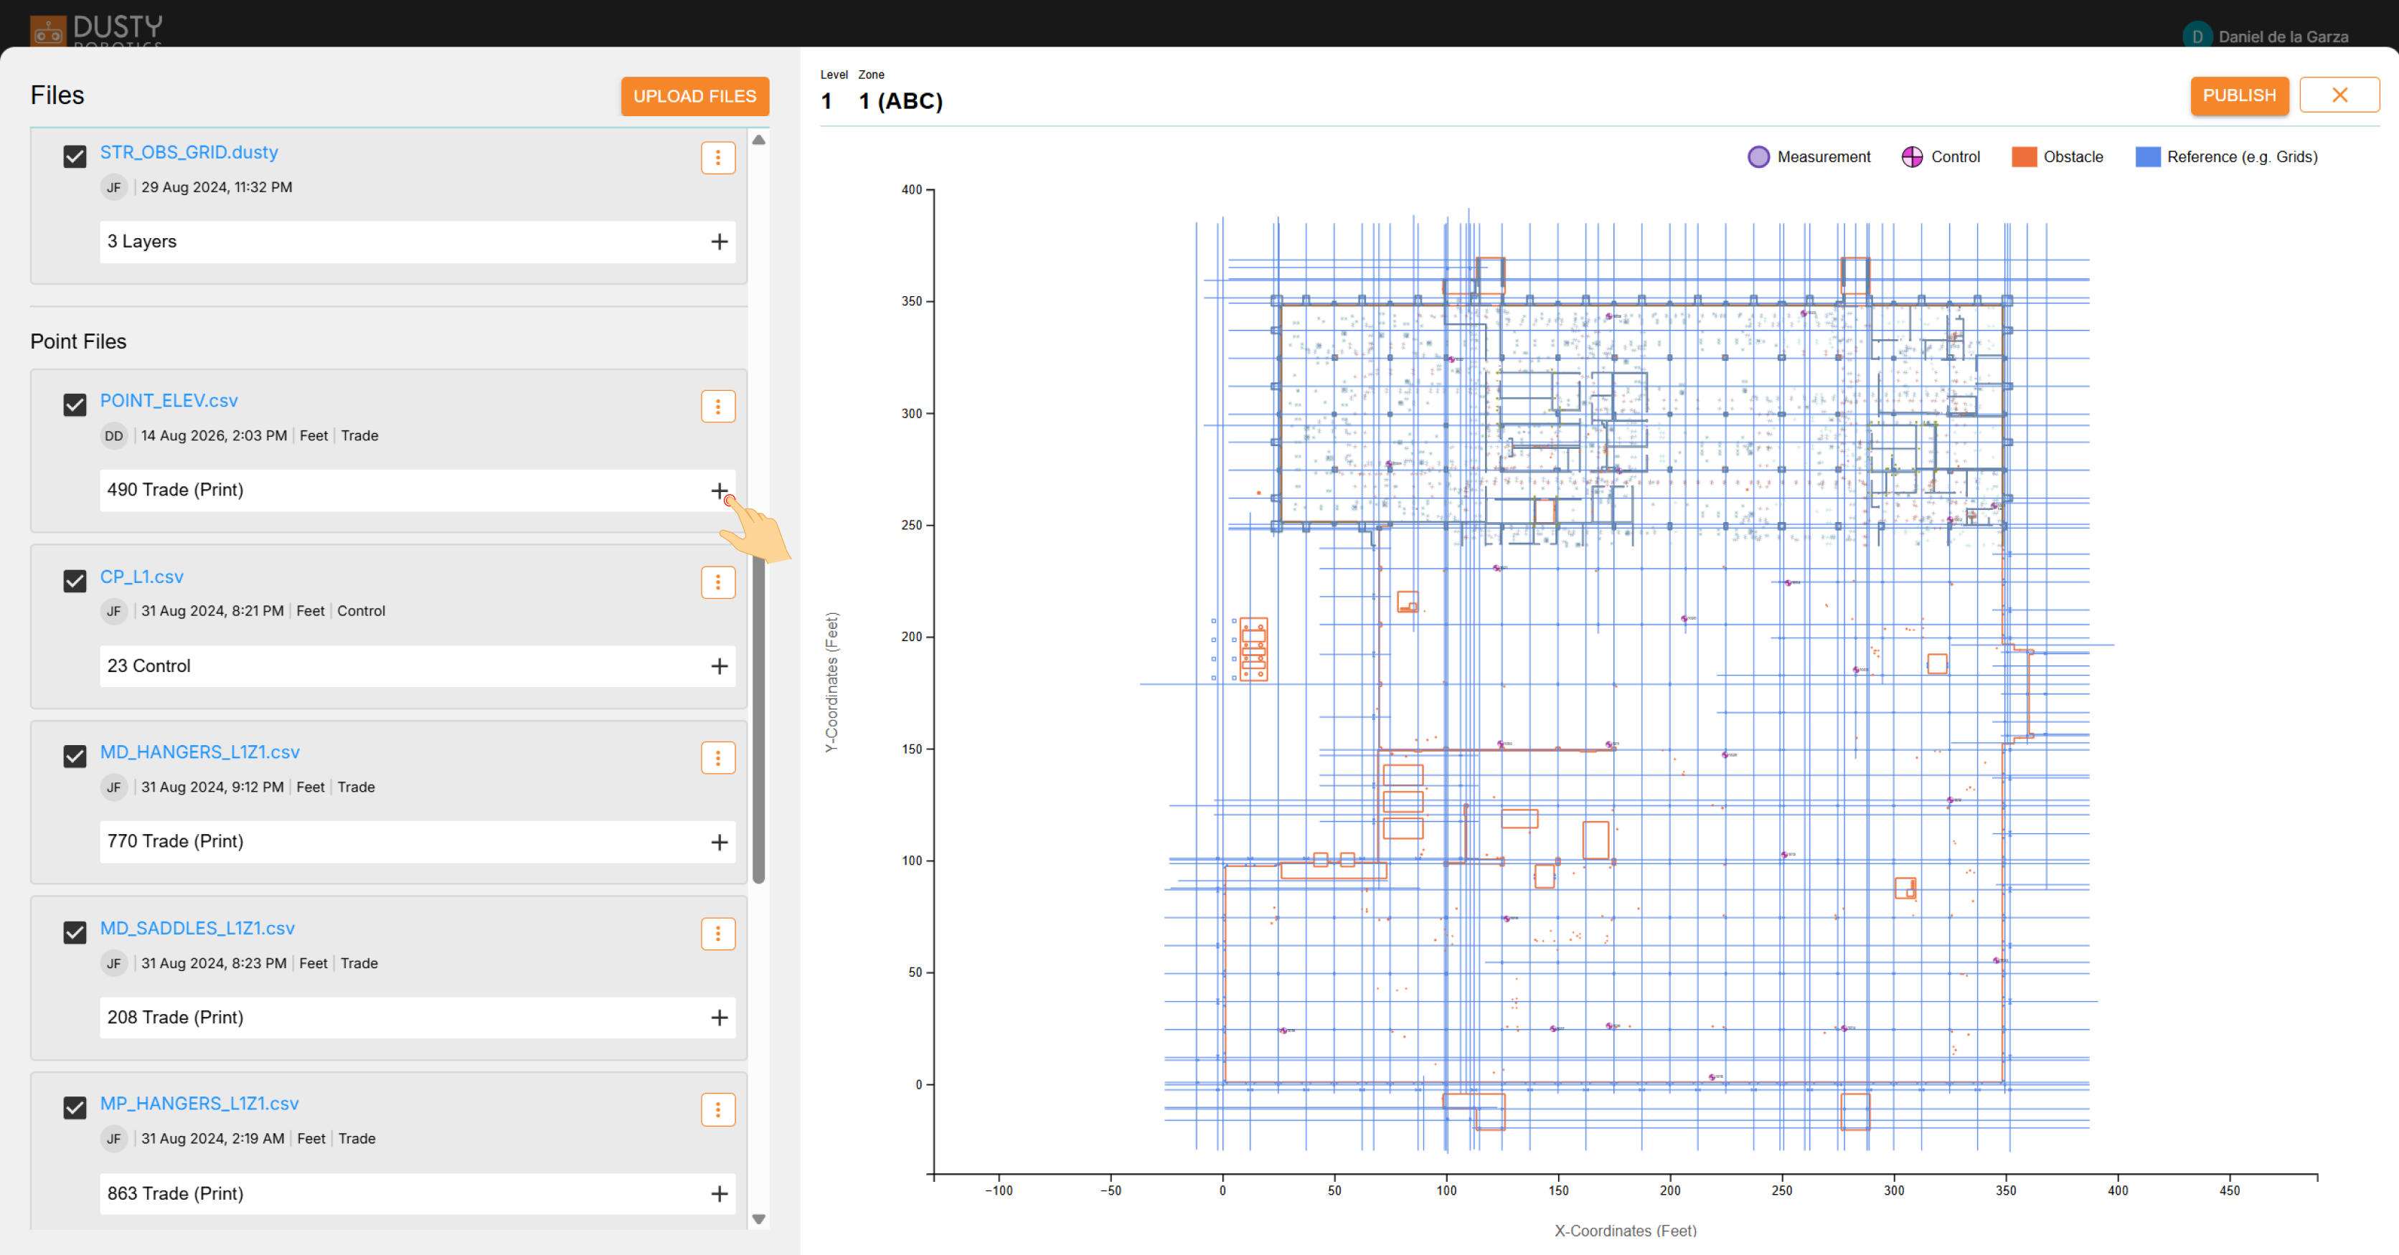This screenshot has width=2399, height=1255.
Task: Close the map view with the X button
Action: pyautogui.click(x=2339, y=95)
